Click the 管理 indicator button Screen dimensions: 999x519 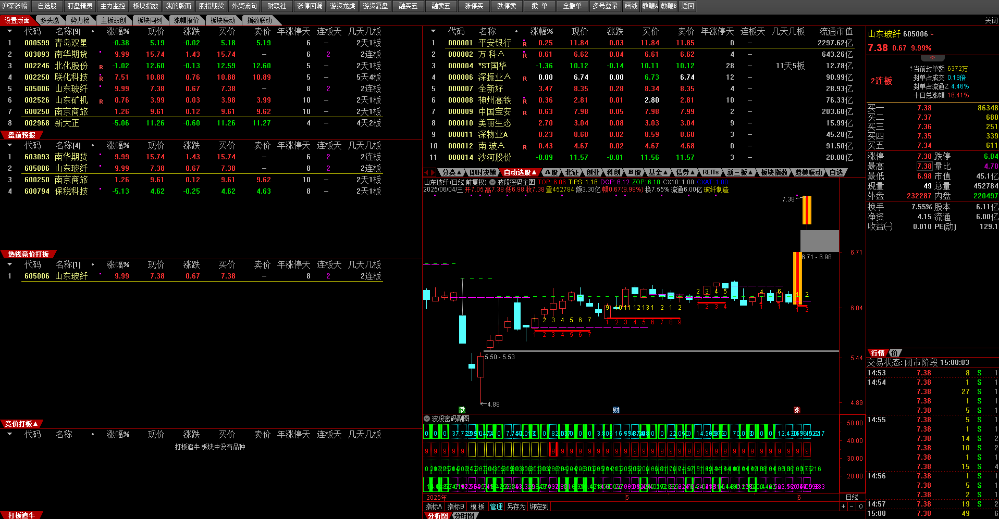(x=496, y=507)
